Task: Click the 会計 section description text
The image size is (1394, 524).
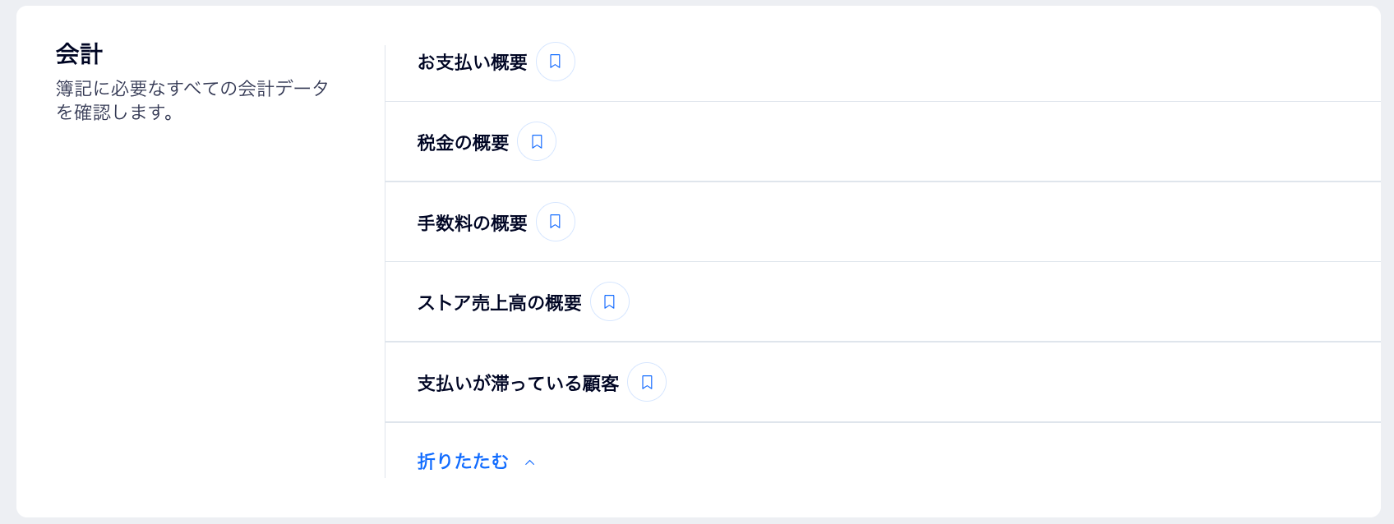Action: click(191, 100)
